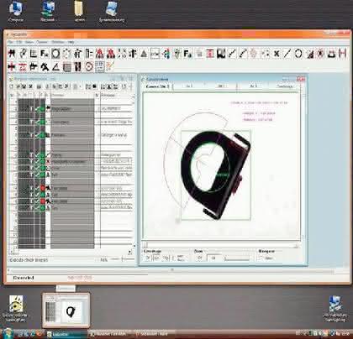The width and height of the screenshot is (353, 339).
Task: Click the main window's bottom horizontal scrollbar
Action: [171, 270]
